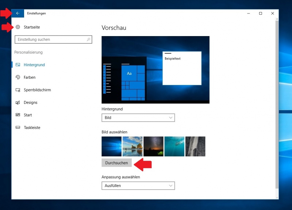
Task: Click the Bild auswählen label
Action: (x=114, y=132)
